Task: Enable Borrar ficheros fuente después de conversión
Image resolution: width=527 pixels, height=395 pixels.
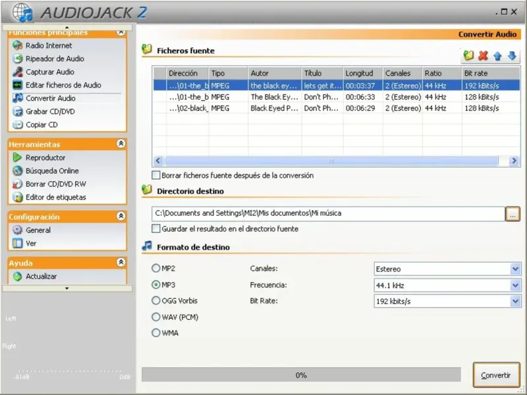Action: point(156,175)
